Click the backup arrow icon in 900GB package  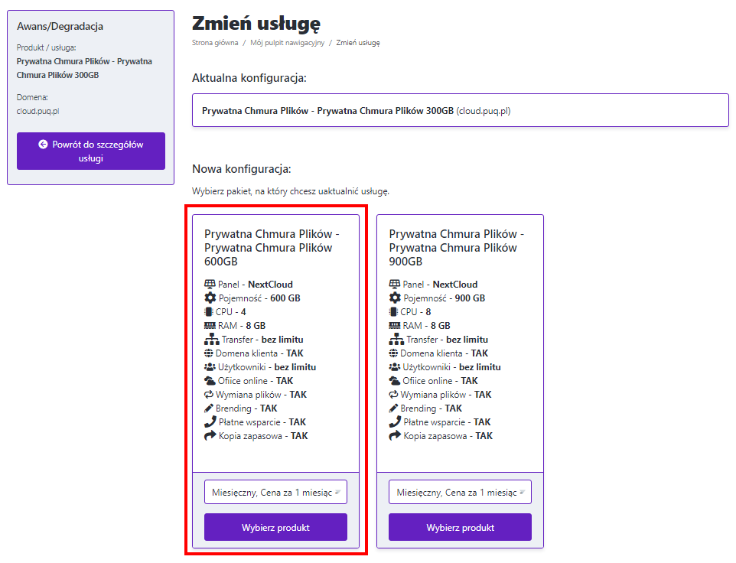(395, 436)
